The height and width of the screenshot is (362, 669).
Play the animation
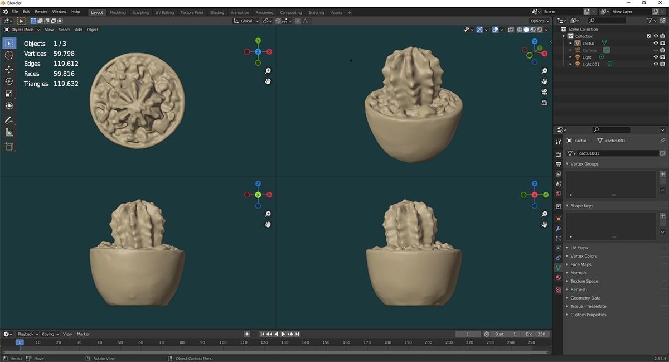283,334
